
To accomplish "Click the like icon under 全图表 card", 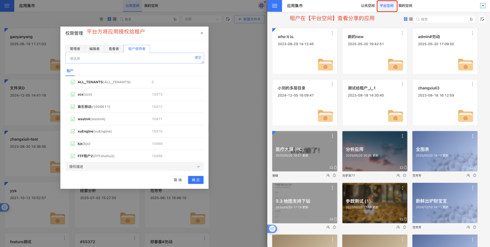I will [475, 176].
